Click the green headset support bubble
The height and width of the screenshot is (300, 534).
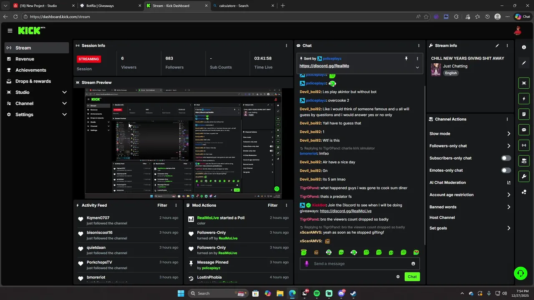[521, 273]
